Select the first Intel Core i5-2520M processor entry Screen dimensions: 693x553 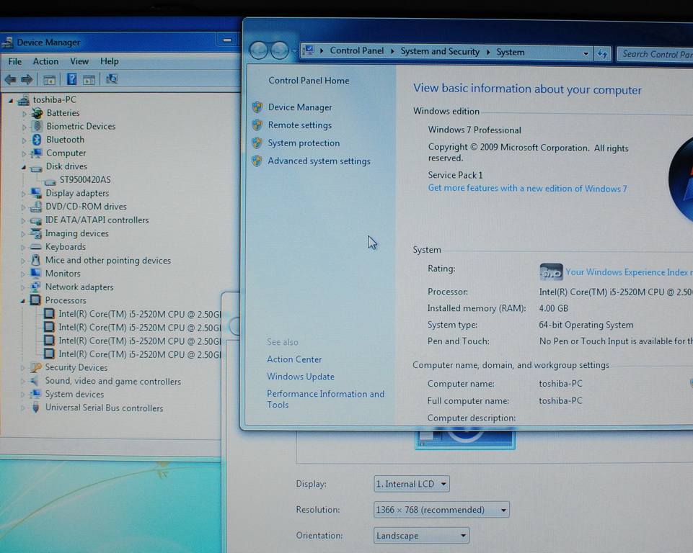[x=140, y=314]
